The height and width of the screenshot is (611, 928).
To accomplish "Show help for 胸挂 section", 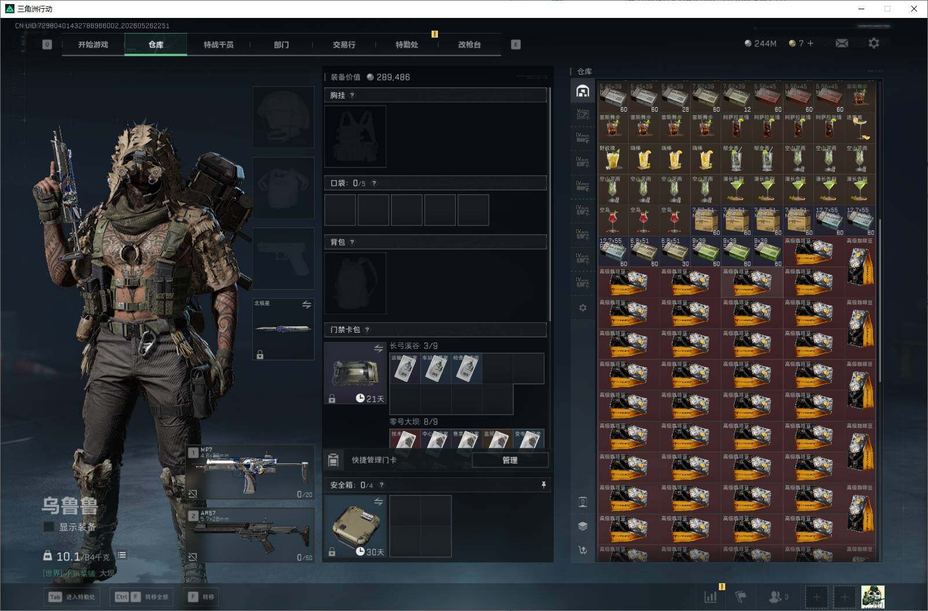I will (x=352, y=95).
